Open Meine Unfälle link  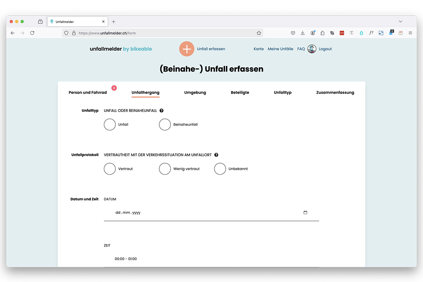280,49
